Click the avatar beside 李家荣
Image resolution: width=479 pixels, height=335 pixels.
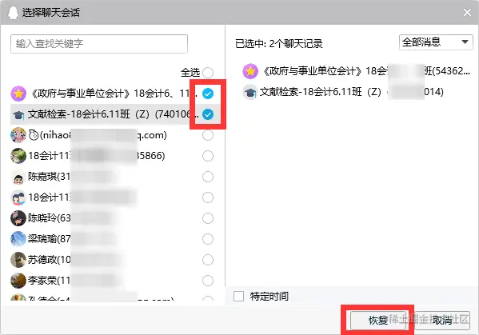[x=18, y=281]
